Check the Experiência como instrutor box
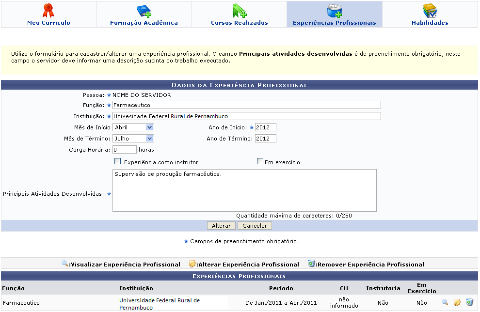The height and width of the screenshot is (312, 480). point(117,162)
